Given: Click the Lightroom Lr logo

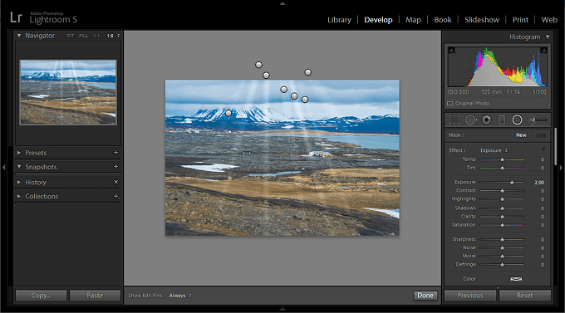Looking at the screenshot, I should [x=16, y=17].
